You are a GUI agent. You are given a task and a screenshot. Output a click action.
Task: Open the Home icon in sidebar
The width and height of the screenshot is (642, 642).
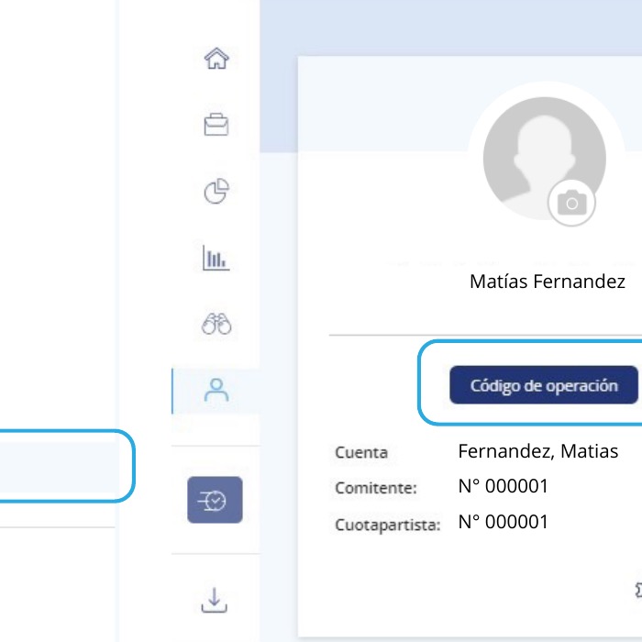(x=216, y=59)
